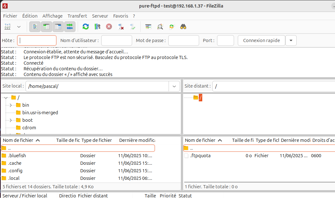Open the Fichier menu

pos(10,16)
